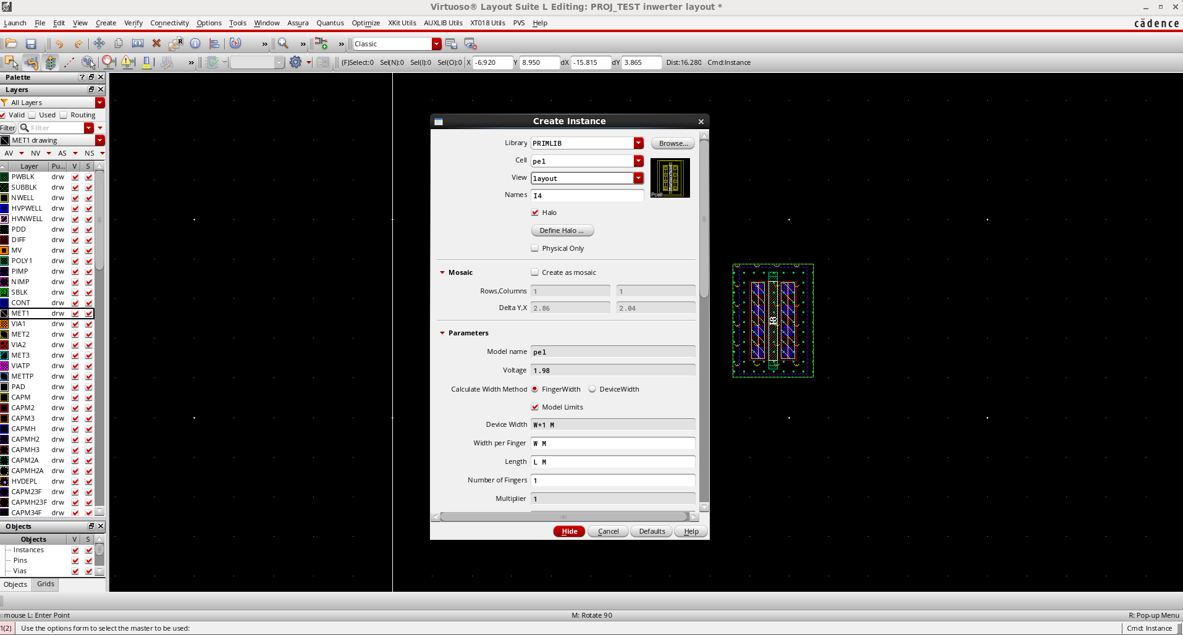Open the Assura menu
Viewport: 1183px width, 635px height.
point(298,23)
